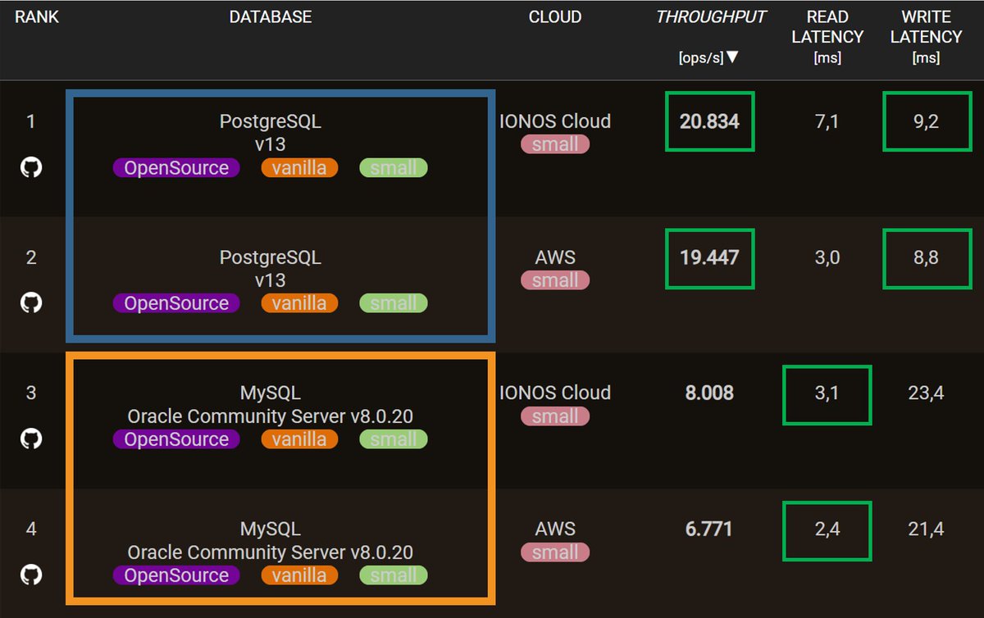The image size is (984, 618).
Task: Select MySQL name in rank 3 row
Action: (271, 393)
